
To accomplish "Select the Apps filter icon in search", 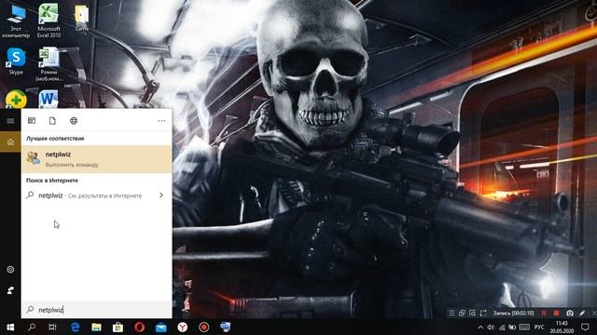I will click(32, 121).
